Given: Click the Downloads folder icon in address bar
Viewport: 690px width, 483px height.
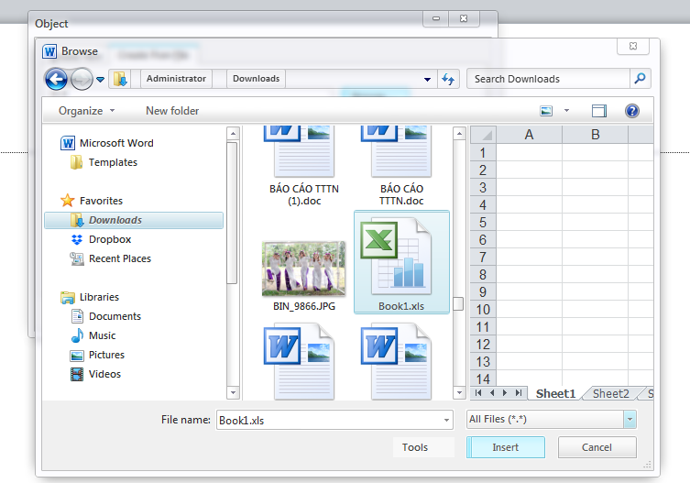Looking at the screenshot, I should (x=120, y=79).
